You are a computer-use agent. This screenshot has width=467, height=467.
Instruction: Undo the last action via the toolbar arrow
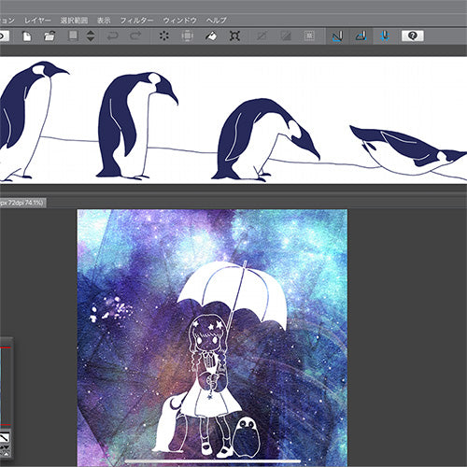click(112, 36)
